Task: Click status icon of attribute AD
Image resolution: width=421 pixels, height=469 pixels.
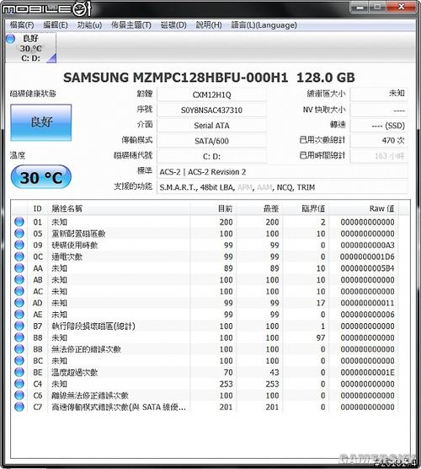Action: tap(19, 303)
